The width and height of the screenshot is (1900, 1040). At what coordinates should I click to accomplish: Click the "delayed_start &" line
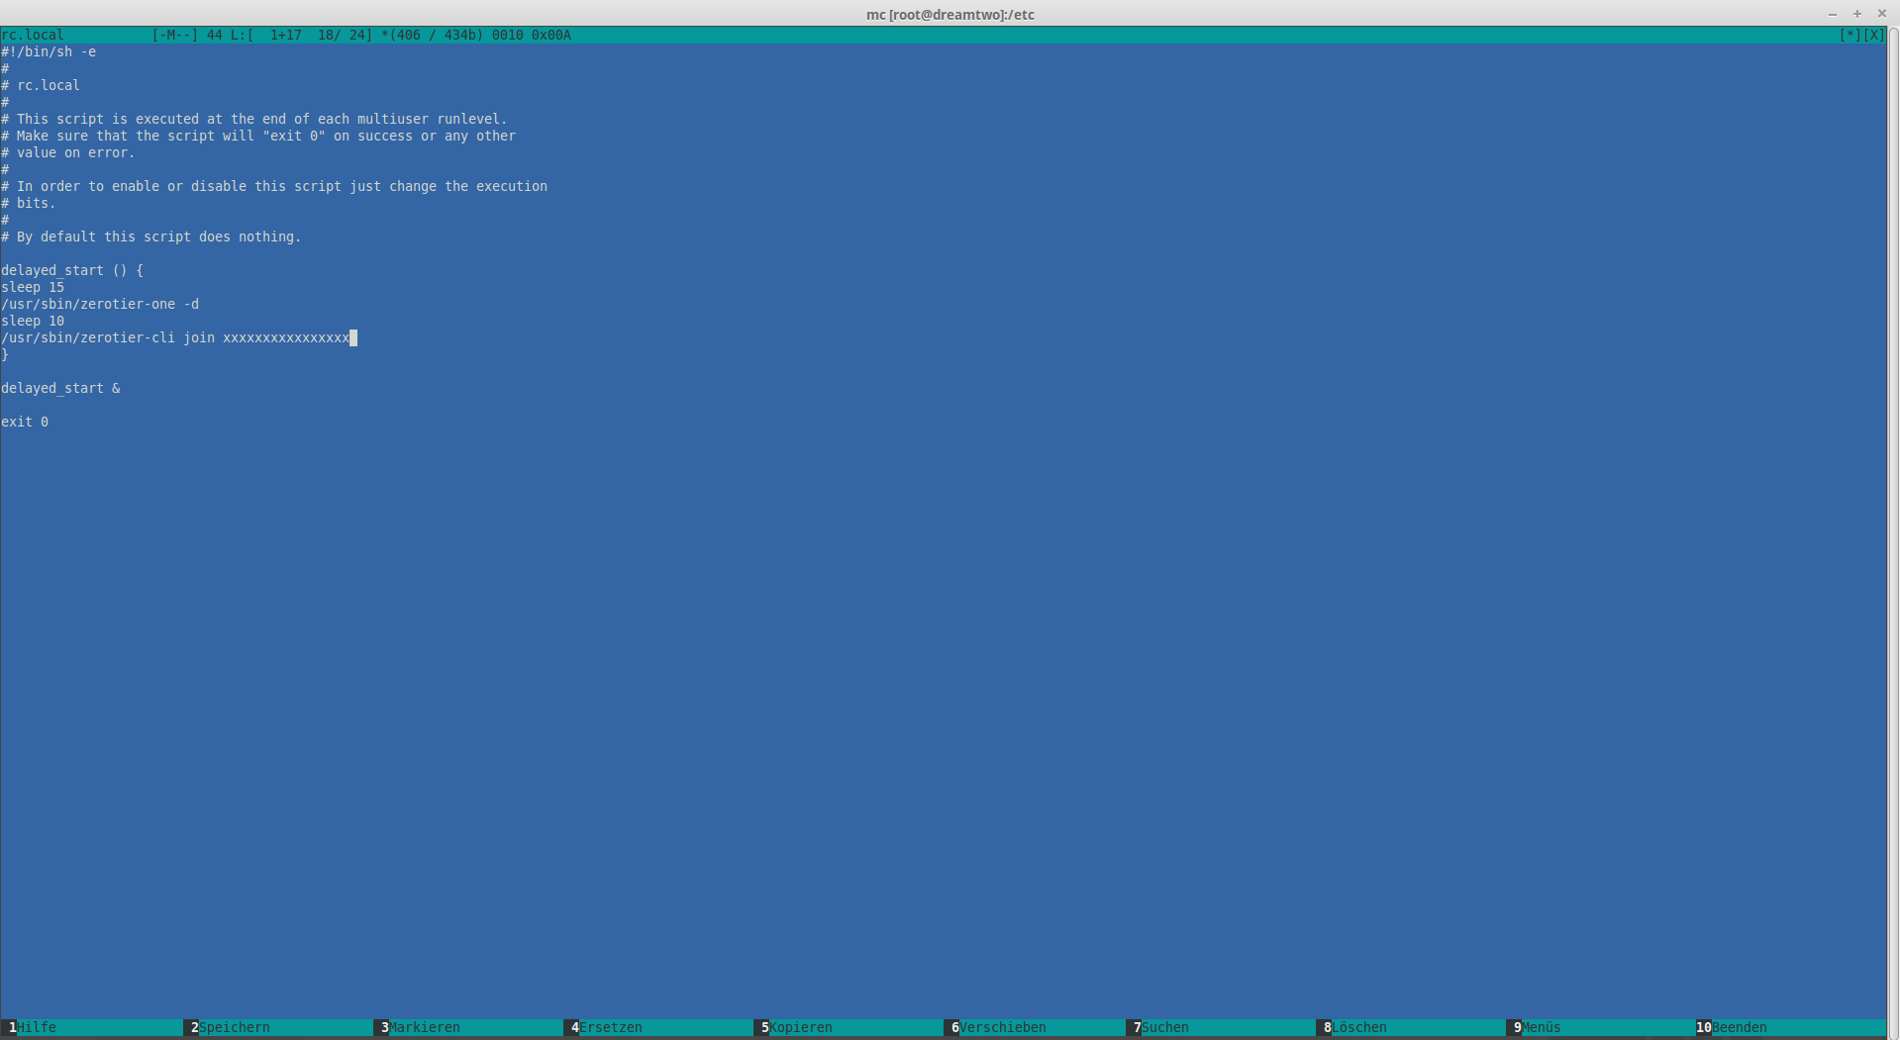60,388
